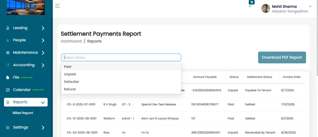Click the Select Status input field
The width and height of the screenshot is (318, 137).
pos(121,58)
